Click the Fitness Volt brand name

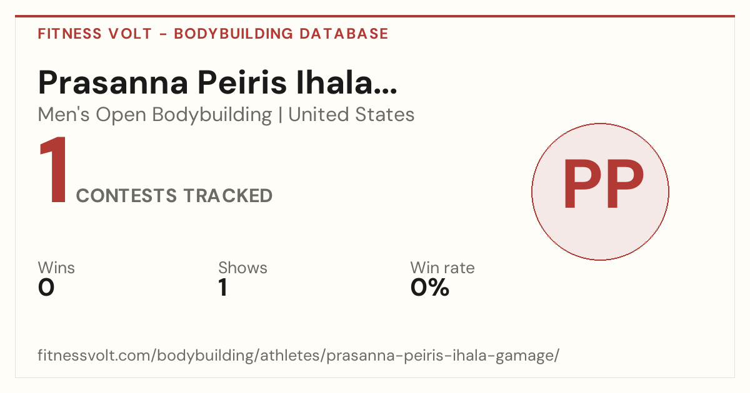tap(95, 34)
